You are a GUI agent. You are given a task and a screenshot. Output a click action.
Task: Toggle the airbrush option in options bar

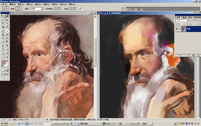tap(80, 9)
